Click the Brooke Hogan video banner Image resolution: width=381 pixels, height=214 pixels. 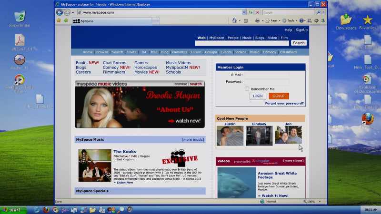140,107
